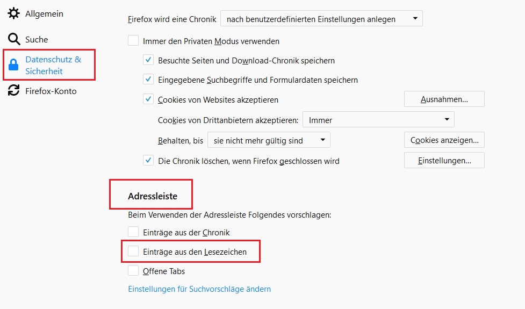Click the Ausnahmen... button
525x309 pixels.
pos(444,99)
